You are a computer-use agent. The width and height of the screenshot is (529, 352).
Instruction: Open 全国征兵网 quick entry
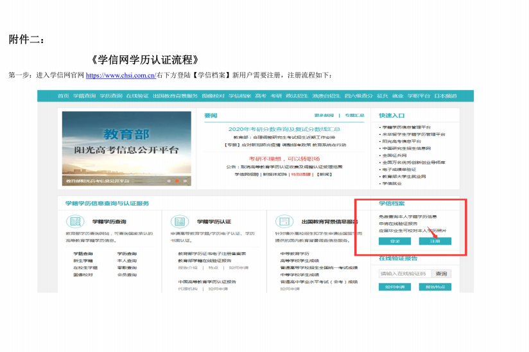pyautogui.click(x=394, y=155)
